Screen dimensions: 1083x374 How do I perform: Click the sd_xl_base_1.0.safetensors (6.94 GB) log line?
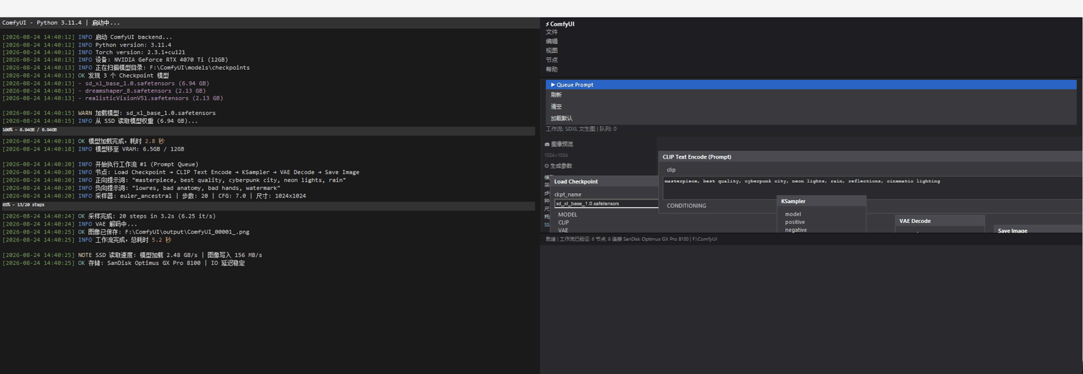pyautogui.click(x=106, y=83)
